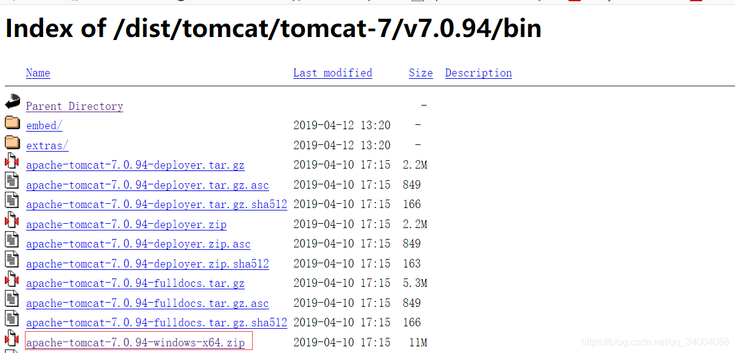Click the folder icon next to embed/
The height and width of the screenshot is (353, 735).
point(12,123)
